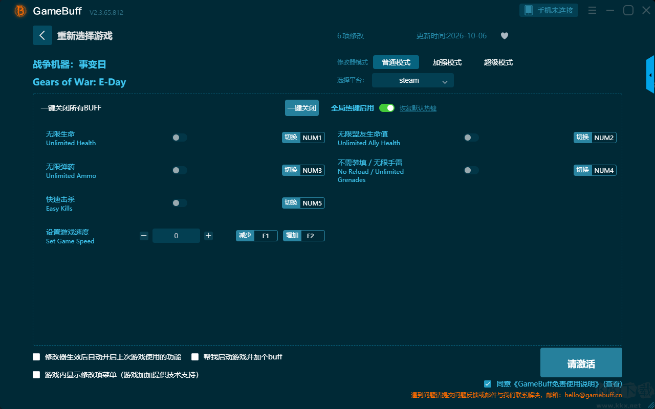Click the Gears of War: E-Day title

(x=79, y=82)
